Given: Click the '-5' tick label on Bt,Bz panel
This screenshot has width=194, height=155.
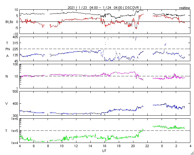Looking at the screenshot, I should pyautogui.click(x=17, y=28).
